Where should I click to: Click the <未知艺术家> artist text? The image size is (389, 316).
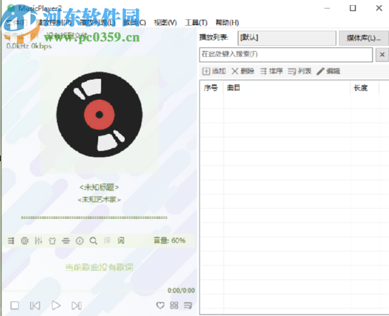tap(99, 200)
